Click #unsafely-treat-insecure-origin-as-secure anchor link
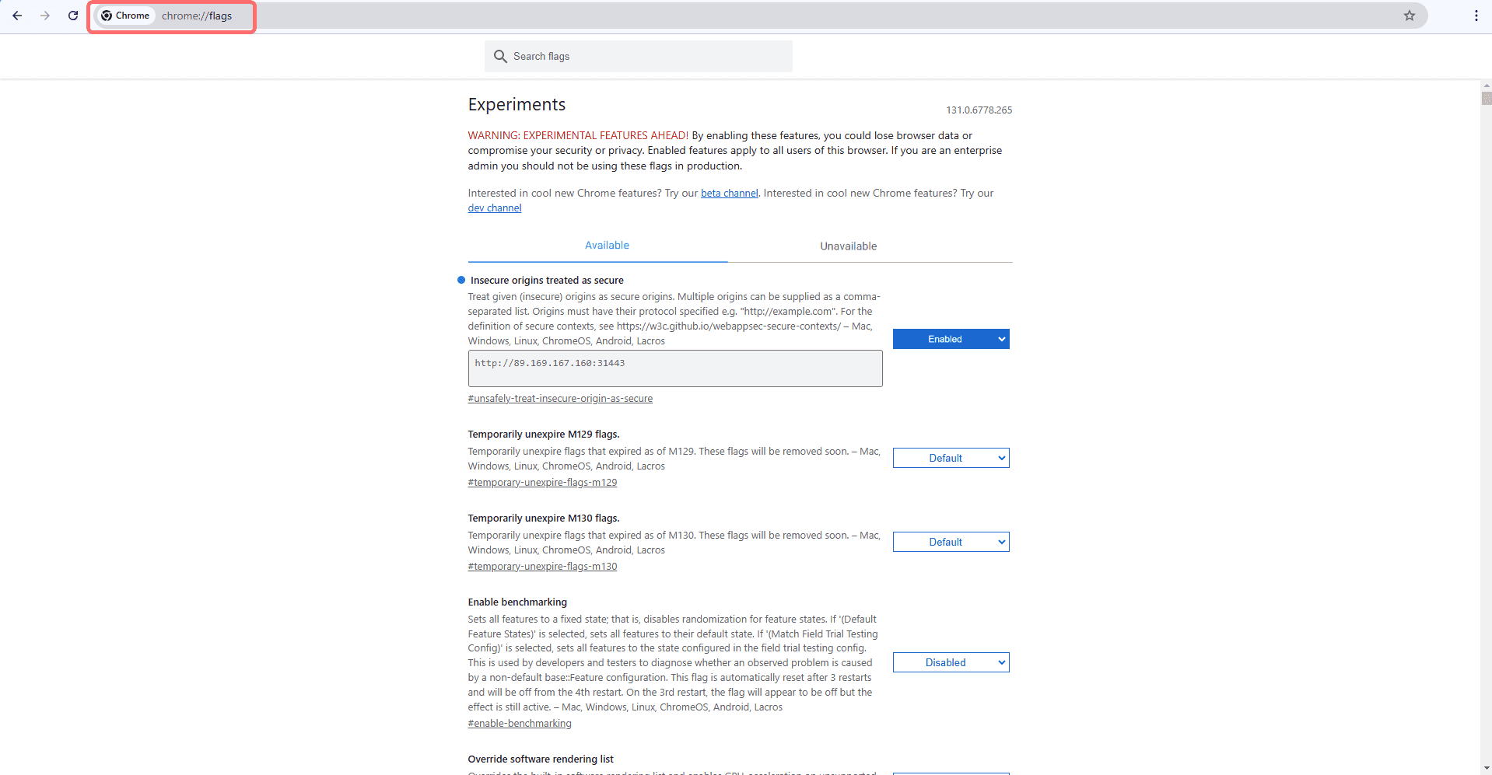1492x775 pixels. point(560,399)
